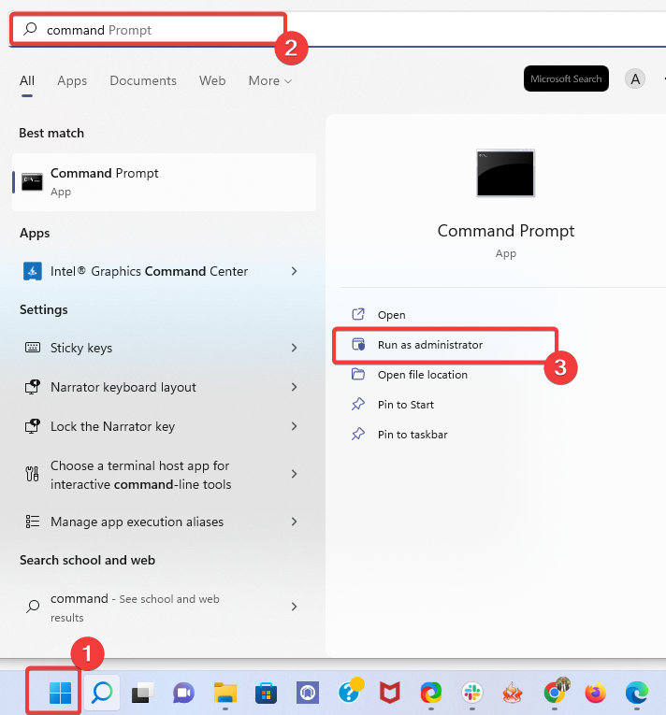This screenshot has width=666, height=715.
Task: Launch Microsoft Edge from the taskbar
Action: tap(637, 694)
